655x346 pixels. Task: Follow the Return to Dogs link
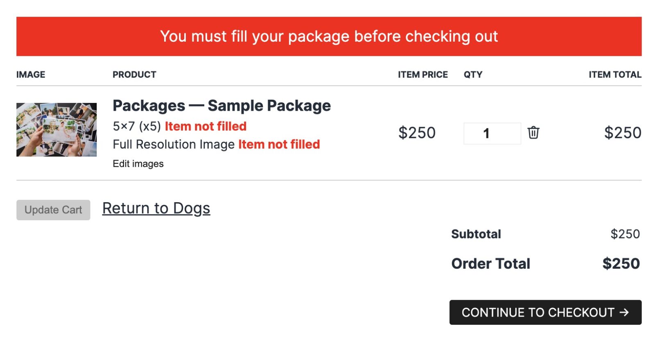[156, 208]
